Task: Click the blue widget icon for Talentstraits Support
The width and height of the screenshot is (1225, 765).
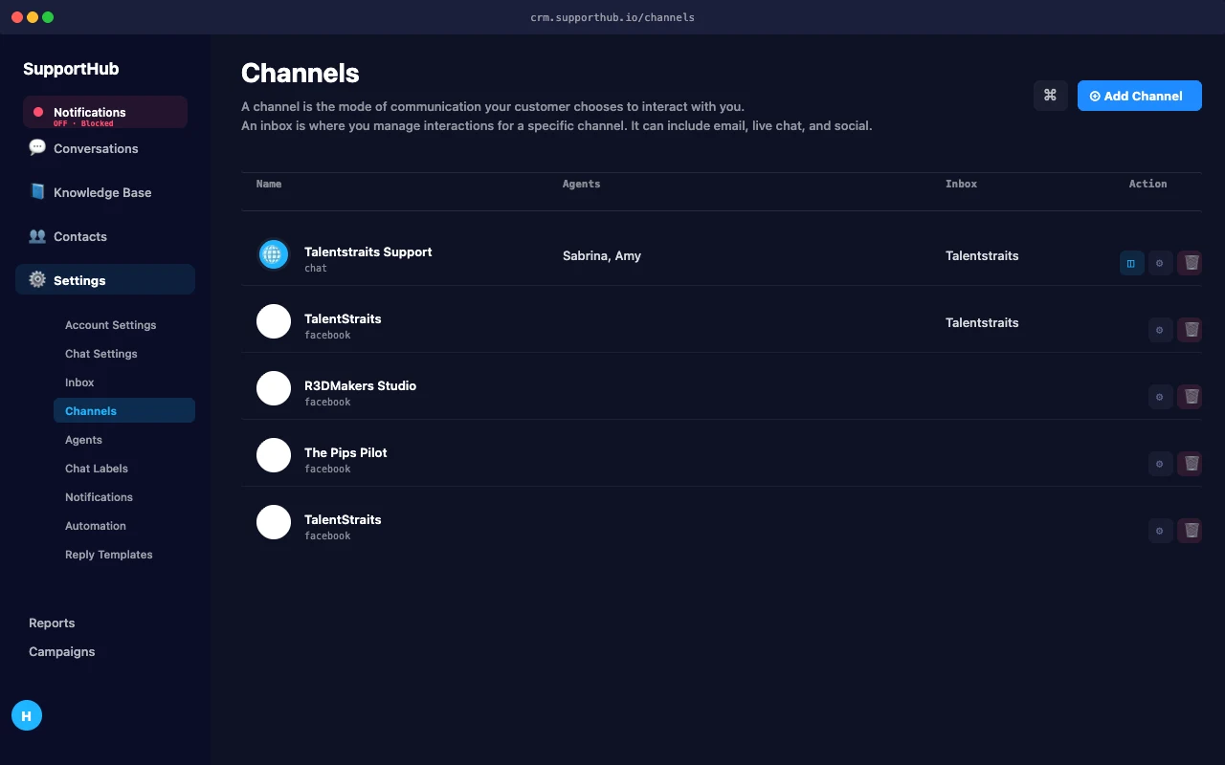Action: click(1131, 262)
